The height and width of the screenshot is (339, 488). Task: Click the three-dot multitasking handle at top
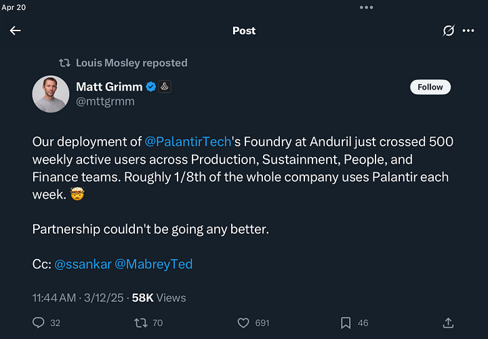pos(367,7)
